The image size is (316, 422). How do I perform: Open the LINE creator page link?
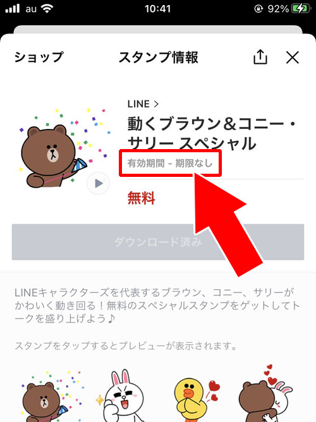[143, 104]
